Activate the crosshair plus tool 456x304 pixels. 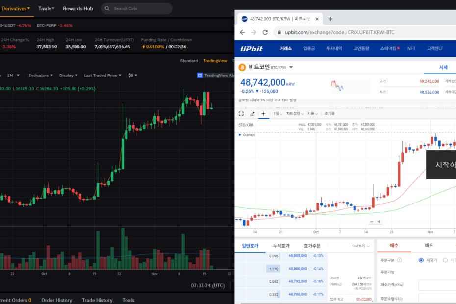[263, 113]
